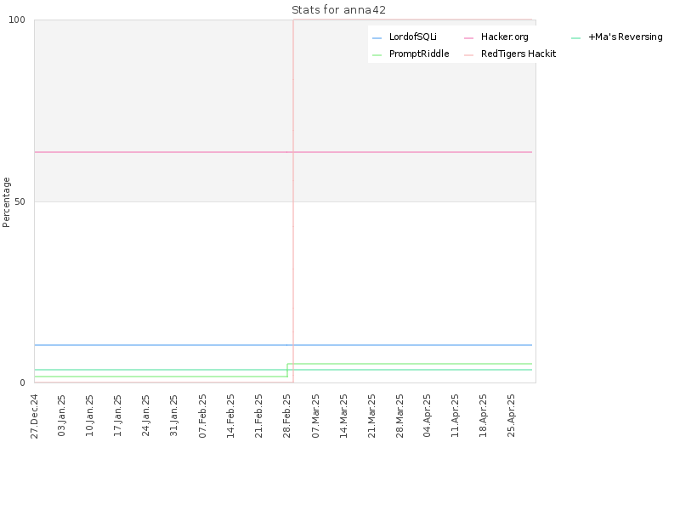Click the 07.Feb.25 date label
Screen dimensions: 680x510
click(202, 416)
